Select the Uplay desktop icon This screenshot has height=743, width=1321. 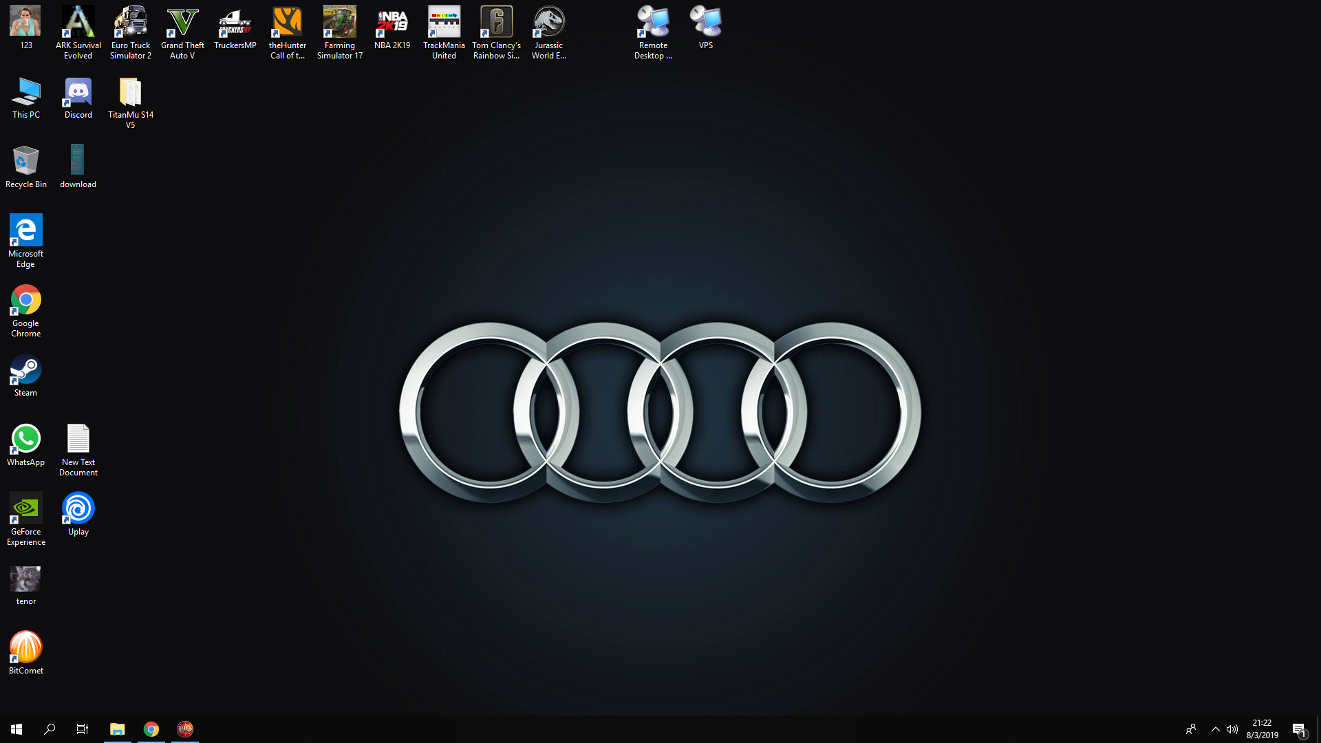click(78, 515)
